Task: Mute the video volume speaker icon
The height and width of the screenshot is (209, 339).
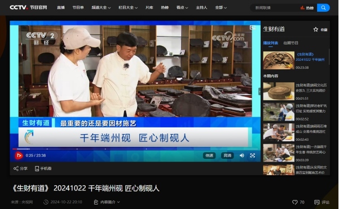Action: click(x=242, y=155)
